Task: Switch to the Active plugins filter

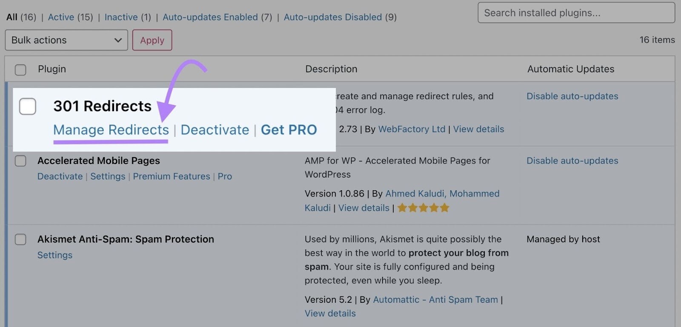Action: 61,17
